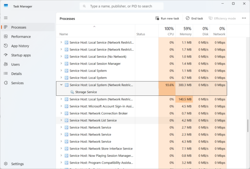
Task: Click the gear icon of Program Compatibility Assistant
Action: point(66,163)
